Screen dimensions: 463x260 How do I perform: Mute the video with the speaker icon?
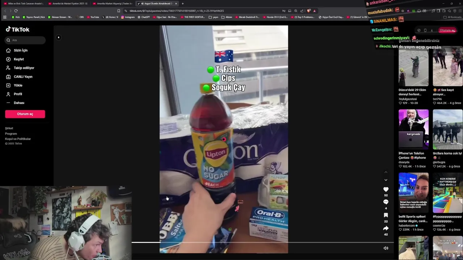coord(386,248)
